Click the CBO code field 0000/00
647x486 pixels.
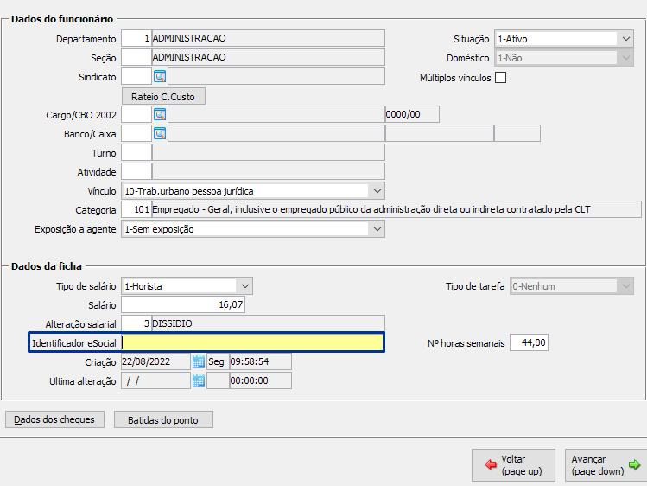coord(412,114)
